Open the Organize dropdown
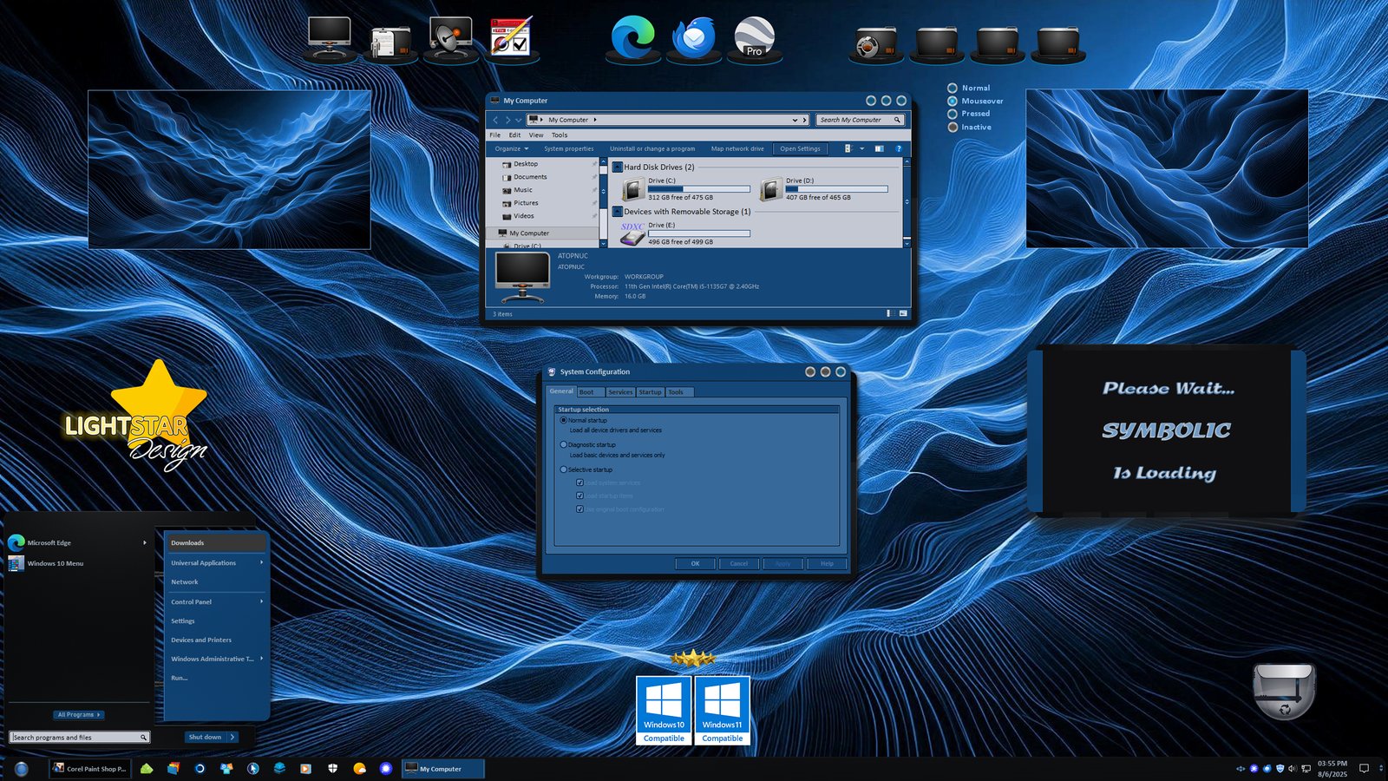 (512, 148)
